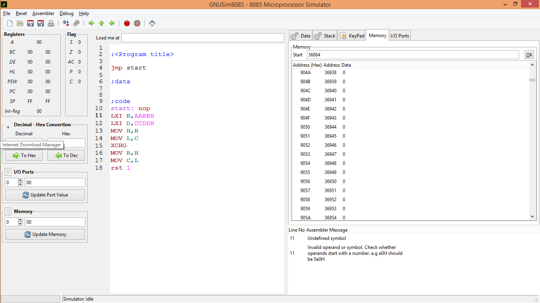
Task: Click the green up-arrow step icon
Action: (x=102, y=23)
